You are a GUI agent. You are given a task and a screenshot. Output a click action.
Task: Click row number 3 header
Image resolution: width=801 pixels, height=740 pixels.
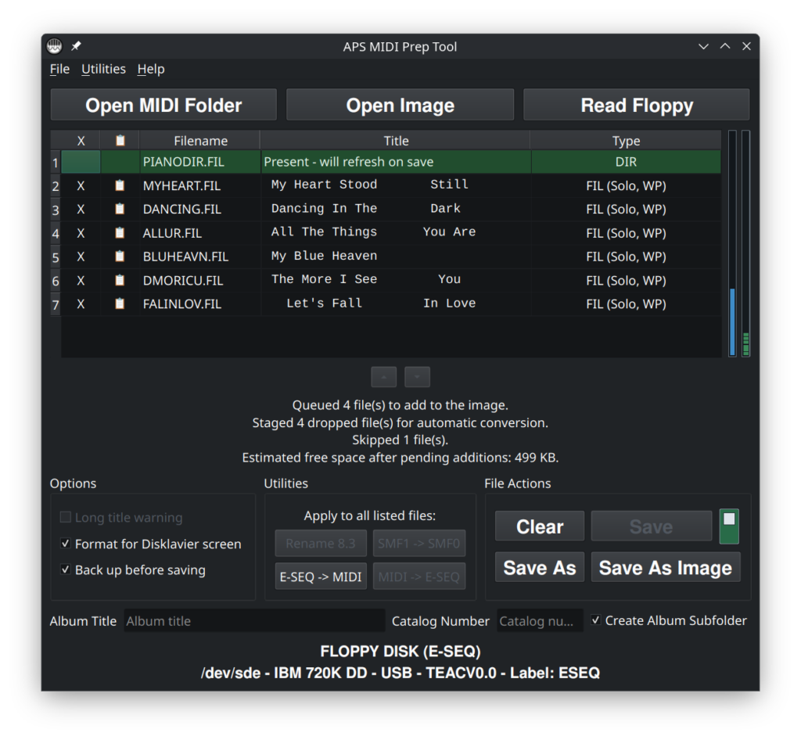56,210
